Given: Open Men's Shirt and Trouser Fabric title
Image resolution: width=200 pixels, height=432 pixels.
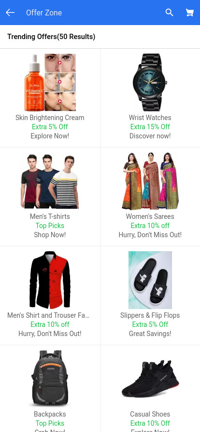Looking at the screenshot, I should pyautogui.click(x=48, y=315).
